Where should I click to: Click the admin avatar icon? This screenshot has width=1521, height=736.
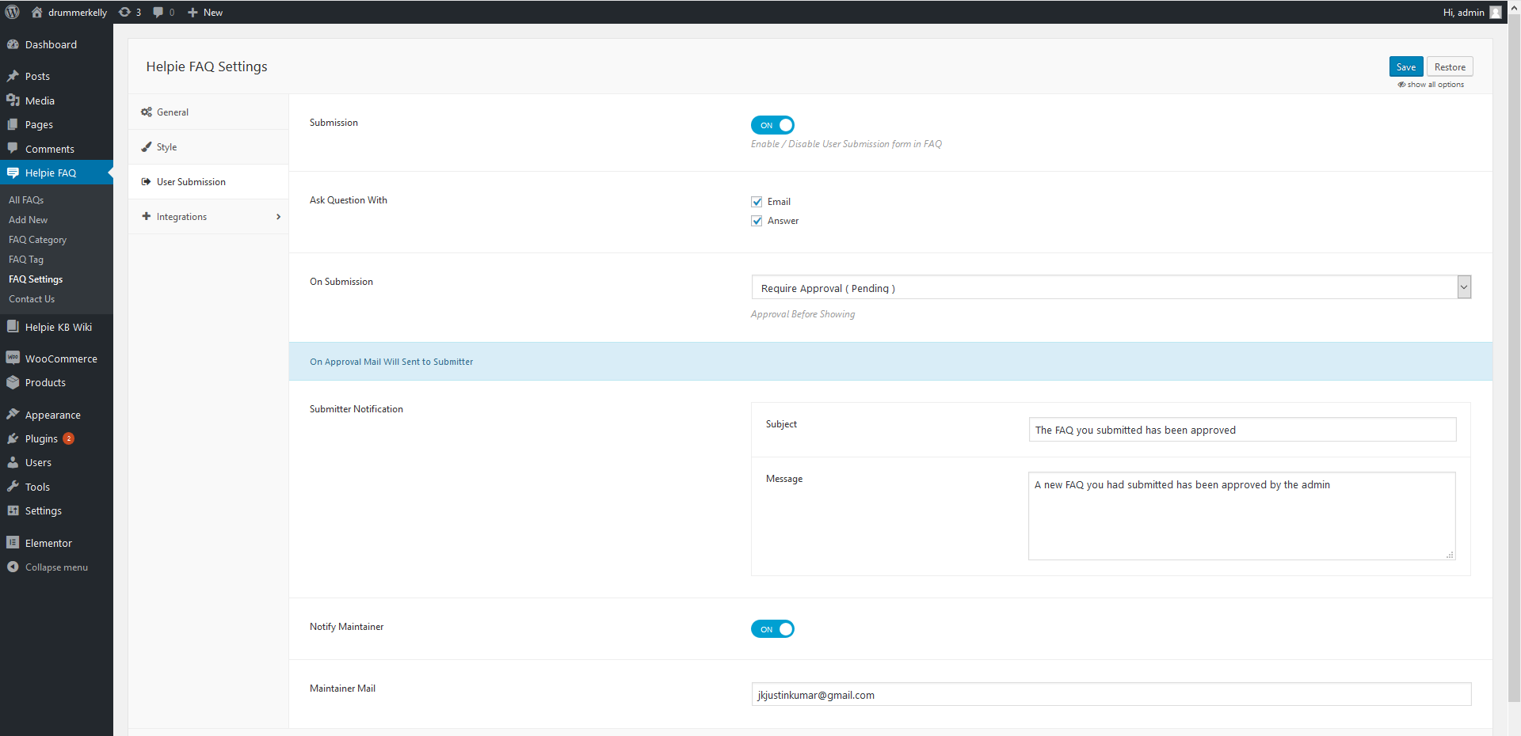point(1495,12)
